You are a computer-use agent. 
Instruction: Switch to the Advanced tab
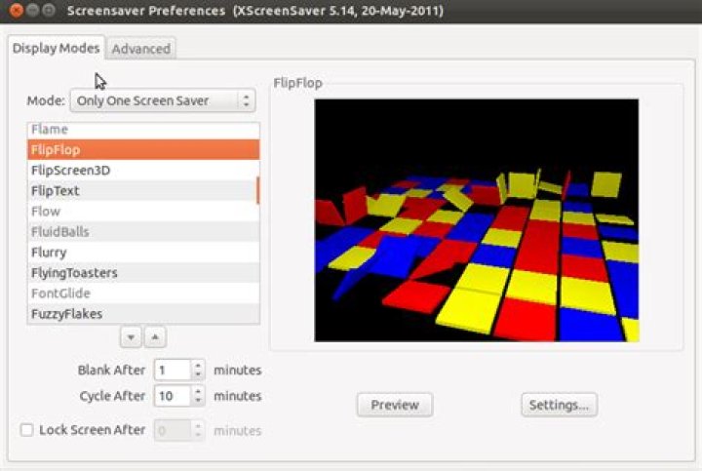coord(141,49)
